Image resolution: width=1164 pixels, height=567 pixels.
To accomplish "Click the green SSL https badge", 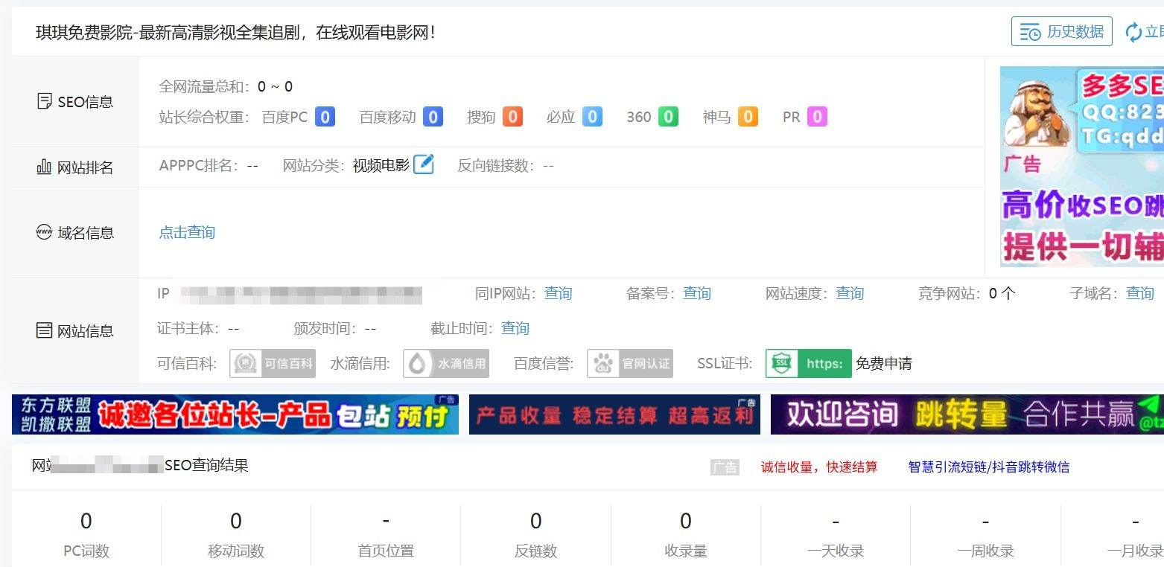I will (x=809, y=364).
